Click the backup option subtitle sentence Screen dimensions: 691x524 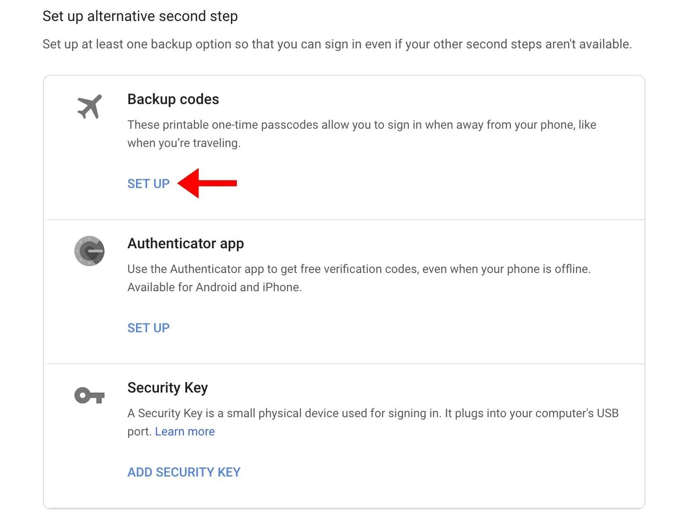(x=337, y=44)
